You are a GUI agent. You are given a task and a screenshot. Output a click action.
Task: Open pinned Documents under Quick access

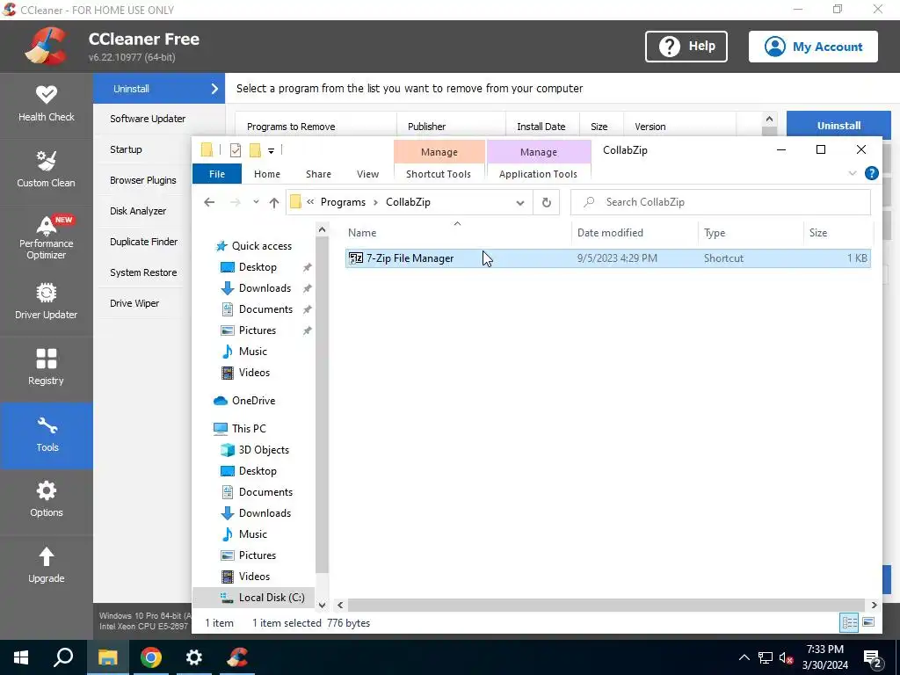tap(265, 309)
